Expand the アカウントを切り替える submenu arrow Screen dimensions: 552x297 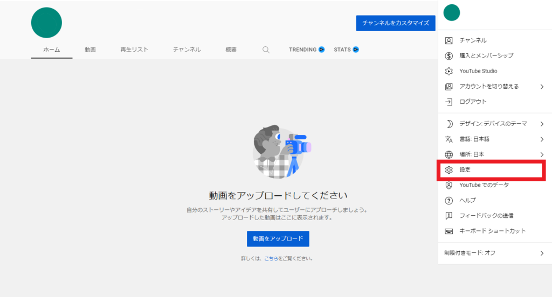pyautogui.click(x=542, y=87)
